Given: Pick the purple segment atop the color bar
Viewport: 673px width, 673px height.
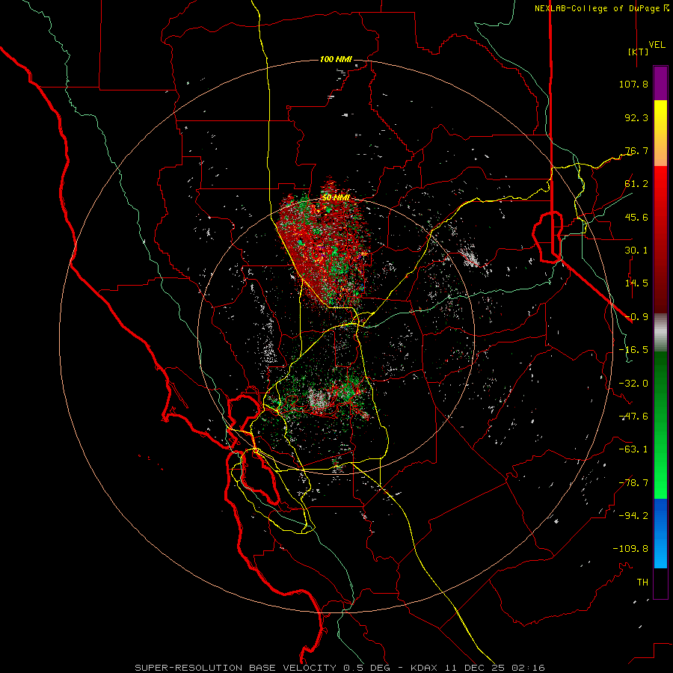Looking at the screenshot, I should coord(660,84).
